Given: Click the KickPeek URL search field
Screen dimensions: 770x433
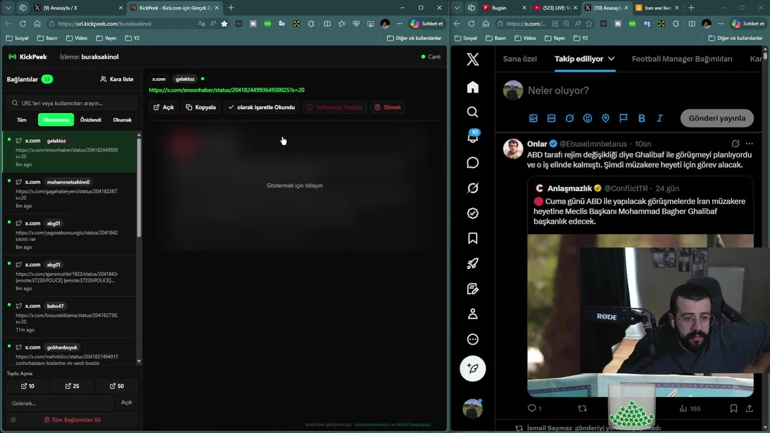Looking at the screenshot, I should point(72,103).
